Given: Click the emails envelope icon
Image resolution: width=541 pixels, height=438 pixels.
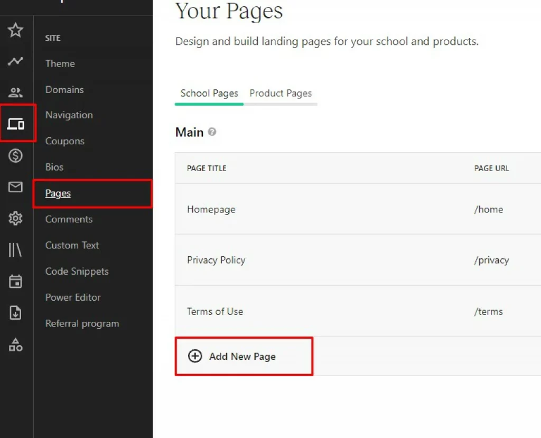Looking at the screenshot, I should click(x=16, y=187).
